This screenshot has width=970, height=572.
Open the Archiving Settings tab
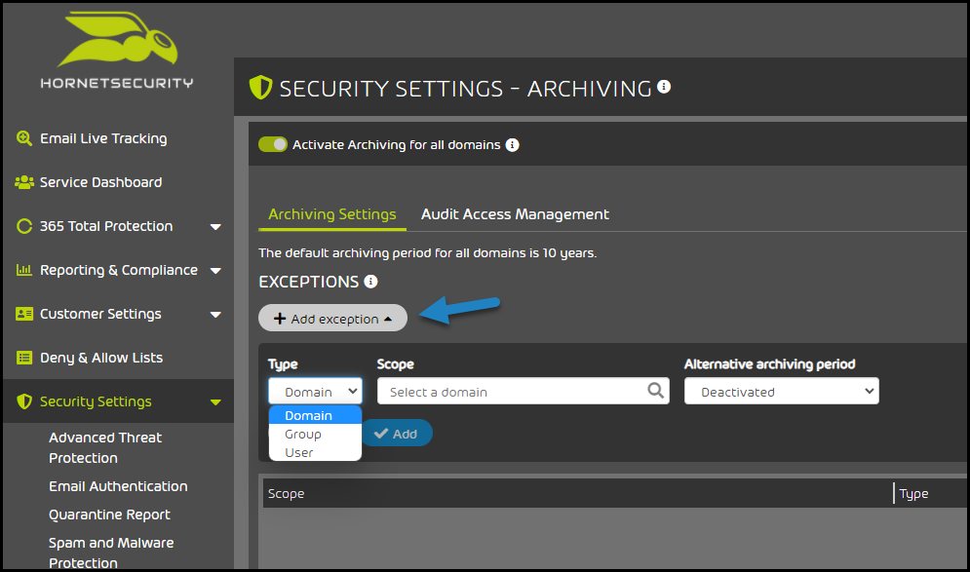pyautogui.click(x=332, y=214)
